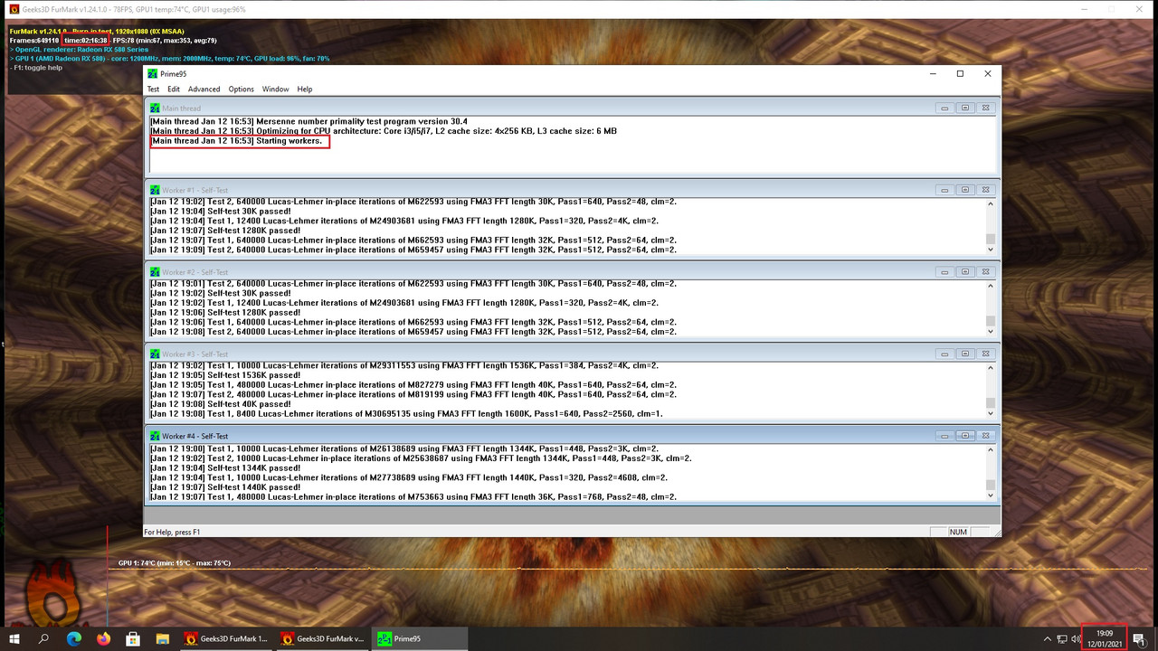Click the Worker #2 Self-Test window icon
The image size is (1158, 651).
coord(156,272)
